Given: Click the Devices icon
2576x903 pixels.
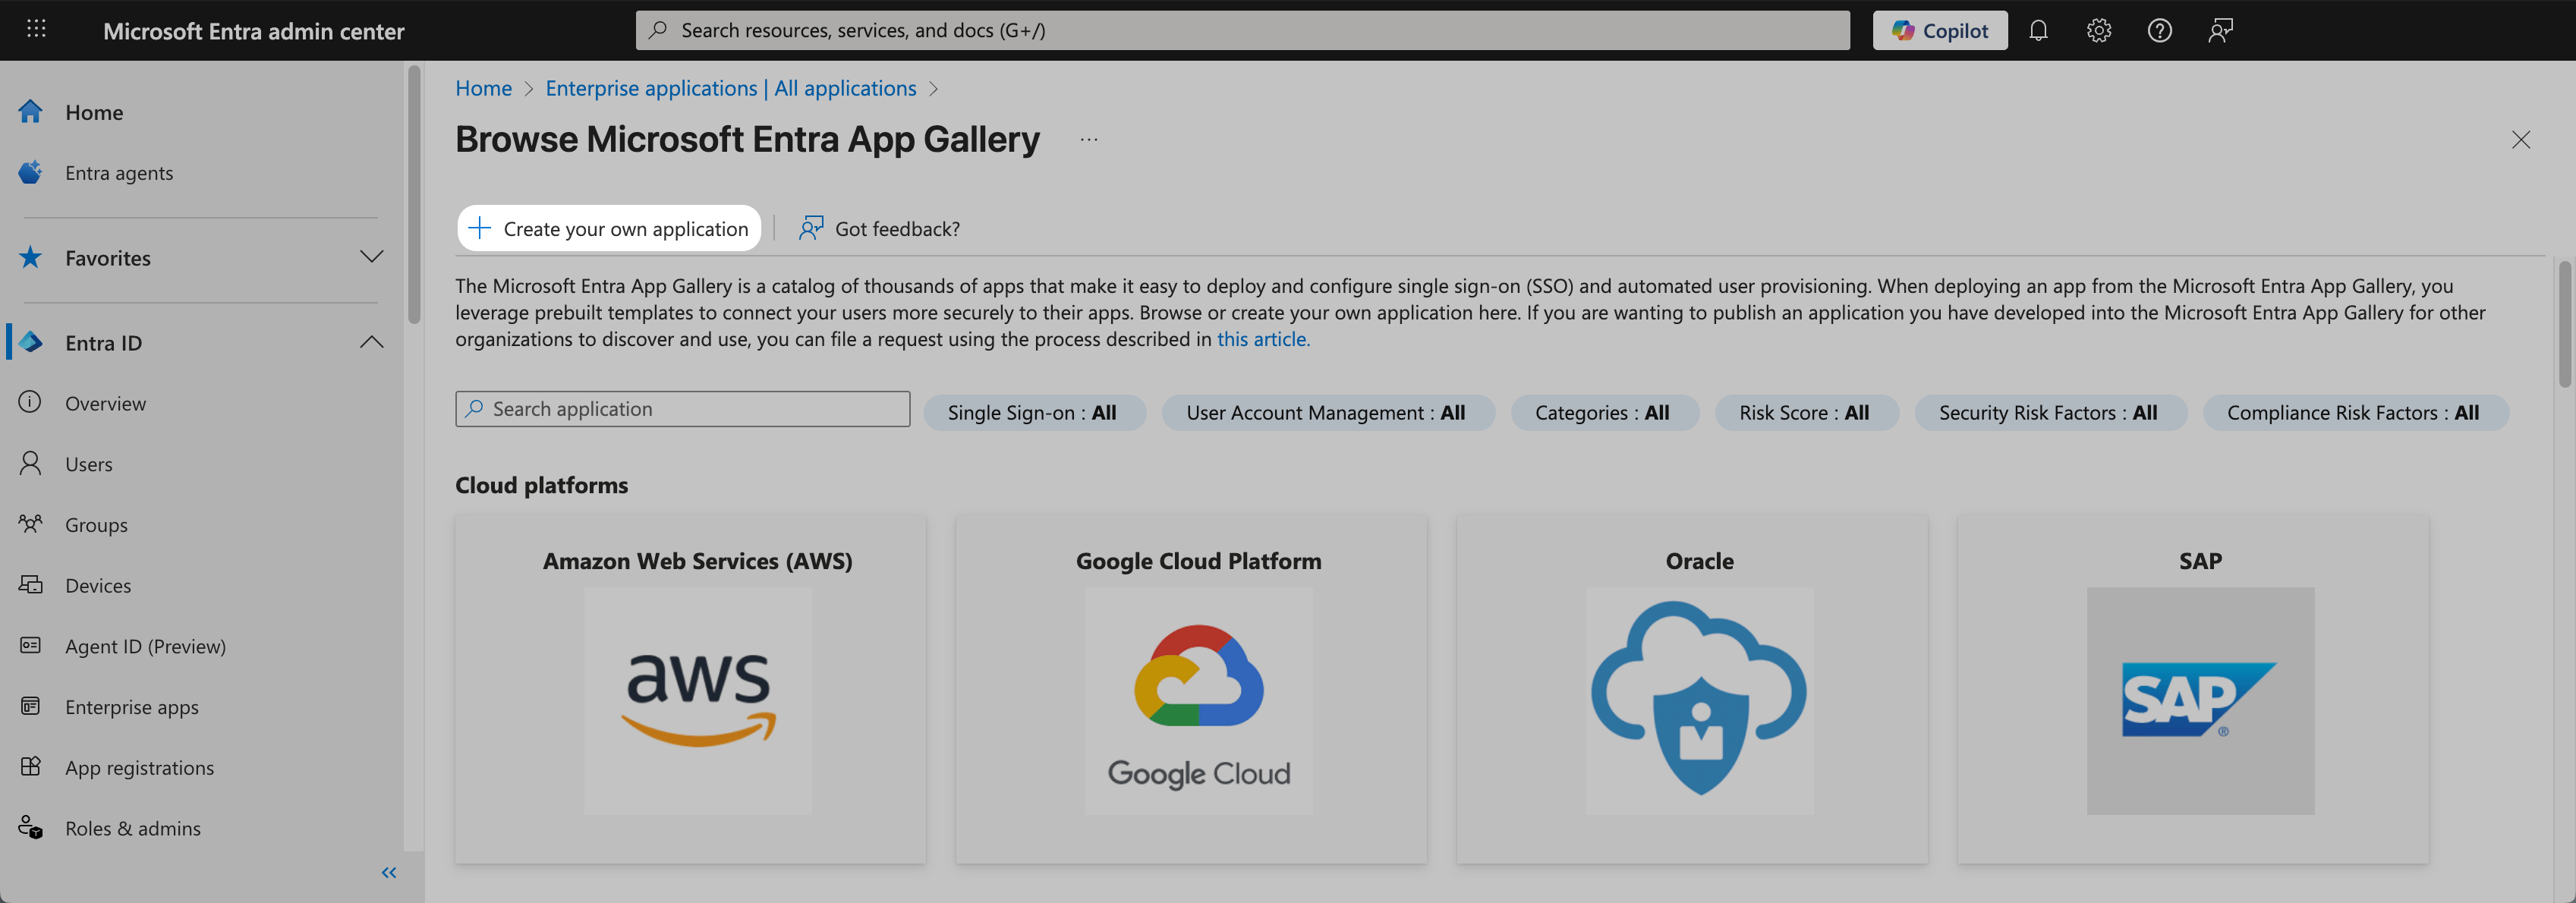Looking at the screenshot, I should click(31, 584).
